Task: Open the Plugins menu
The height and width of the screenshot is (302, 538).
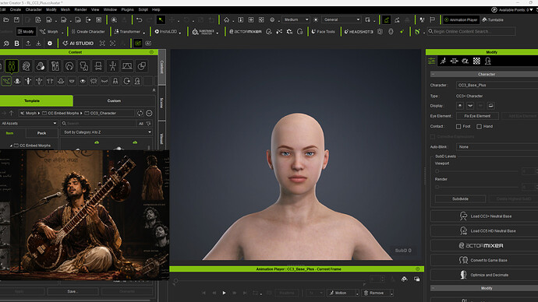Action: click(128, 9)
